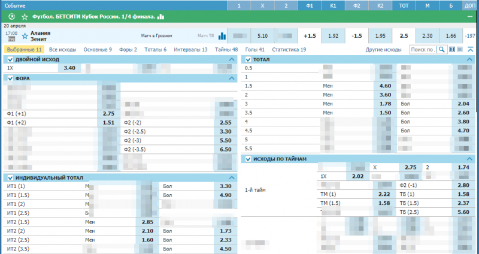Image resolution: width=479 pixels, height=254 pixels.
Task: Switch to the Статистика 19 tab
Action: (x=289, y=50)
